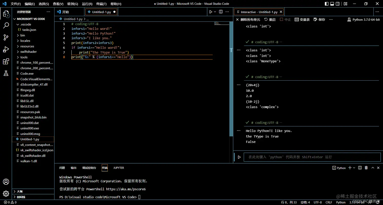Open the Testing flask view

coord(6,73)
